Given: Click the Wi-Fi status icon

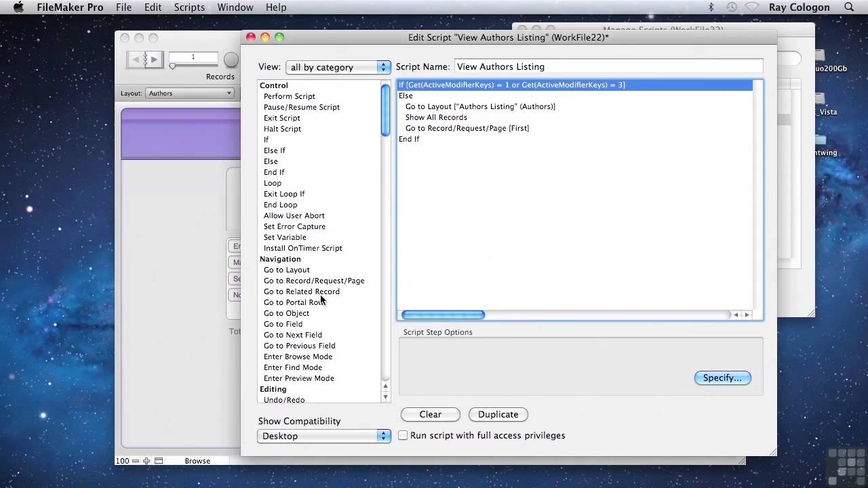Looking at the screenshot, I should click(x=752, y=7).
